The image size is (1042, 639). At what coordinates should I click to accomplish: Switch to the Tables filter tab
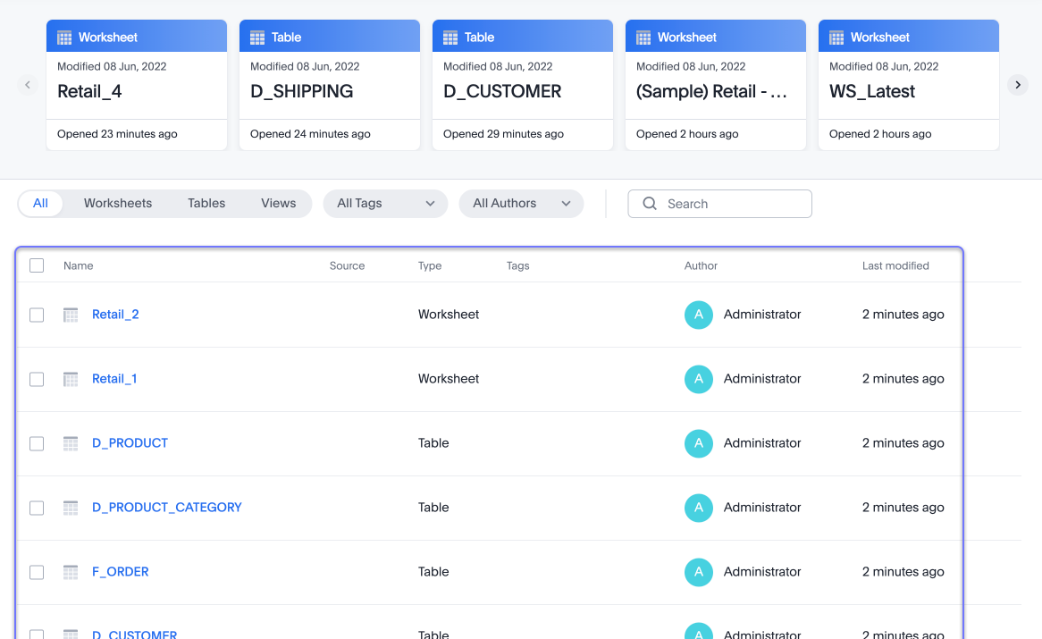pos(206,203)
